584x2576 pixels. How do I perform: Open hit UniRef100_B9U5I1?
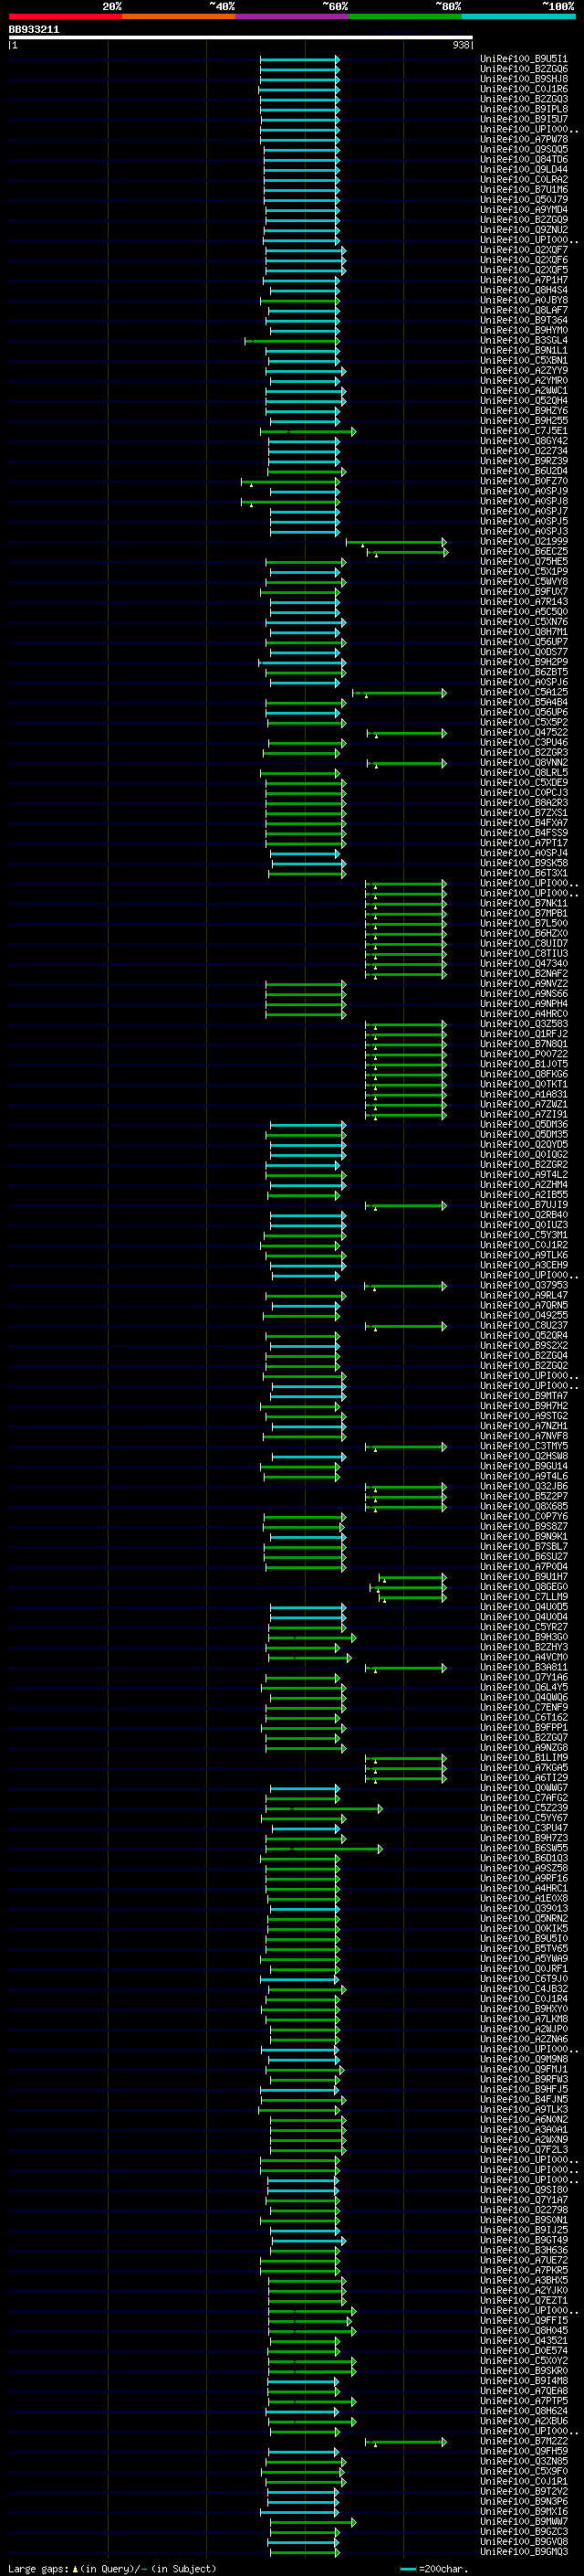524,59
